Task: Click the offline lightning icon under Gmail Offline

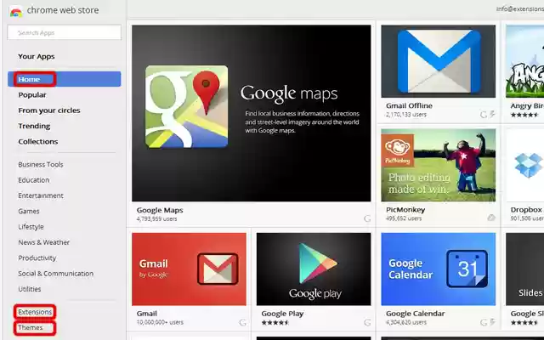Action: pos(492,114)
